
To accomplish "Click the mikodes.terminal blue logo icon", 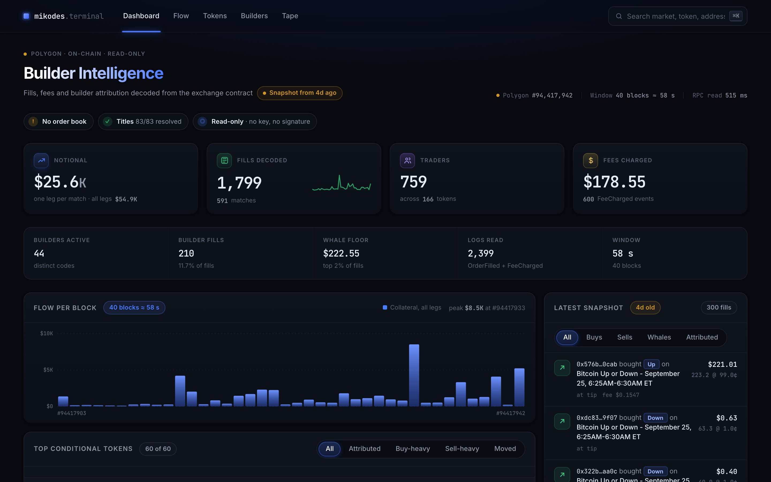I will [27, 16].
